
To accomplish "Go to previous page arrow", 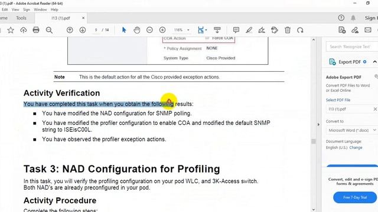I will (x=70, y=30).
